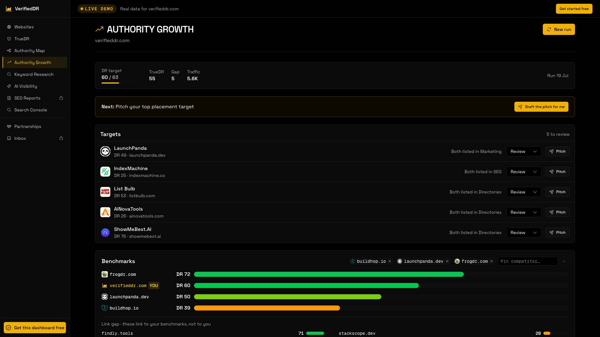Click the magnifier icon beside Keyword Research
The height and width of the screenshot is (337, 600).
click(x=9, y=74)
